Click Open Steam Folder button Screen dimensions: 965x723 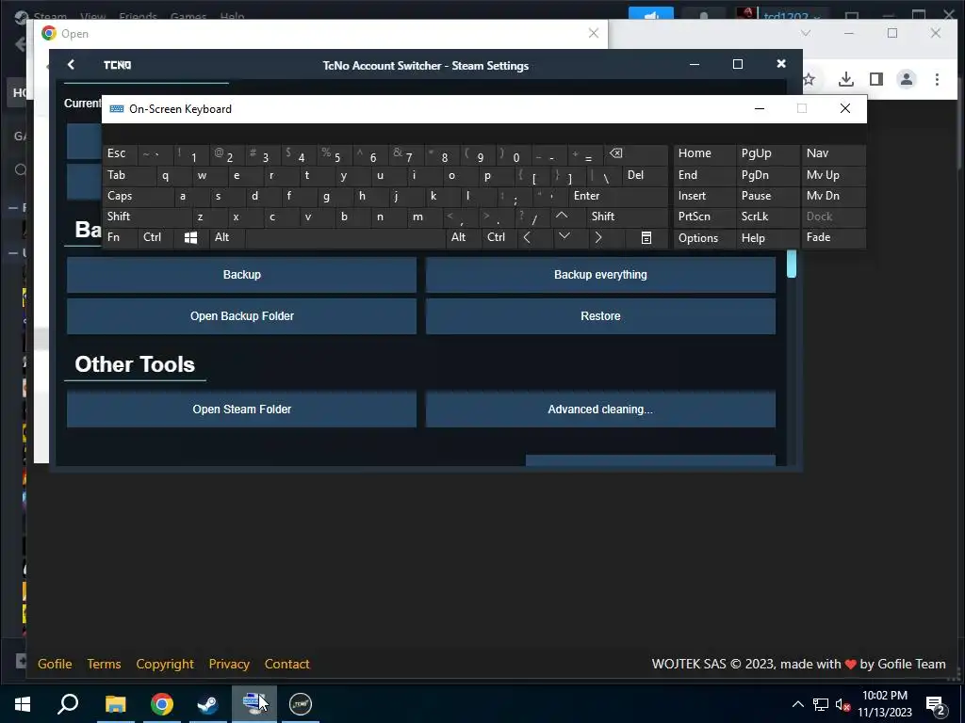242,409
